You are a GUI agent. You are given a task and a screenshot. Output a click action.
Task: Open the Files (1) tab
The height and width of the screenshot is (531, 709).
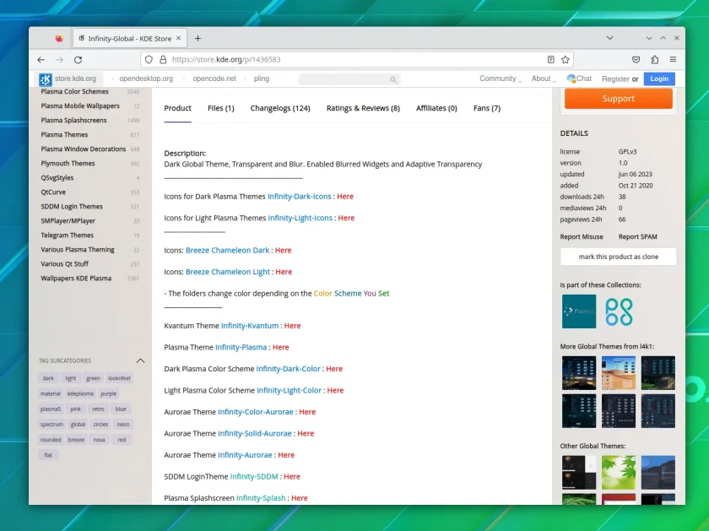tap(220, 108)
